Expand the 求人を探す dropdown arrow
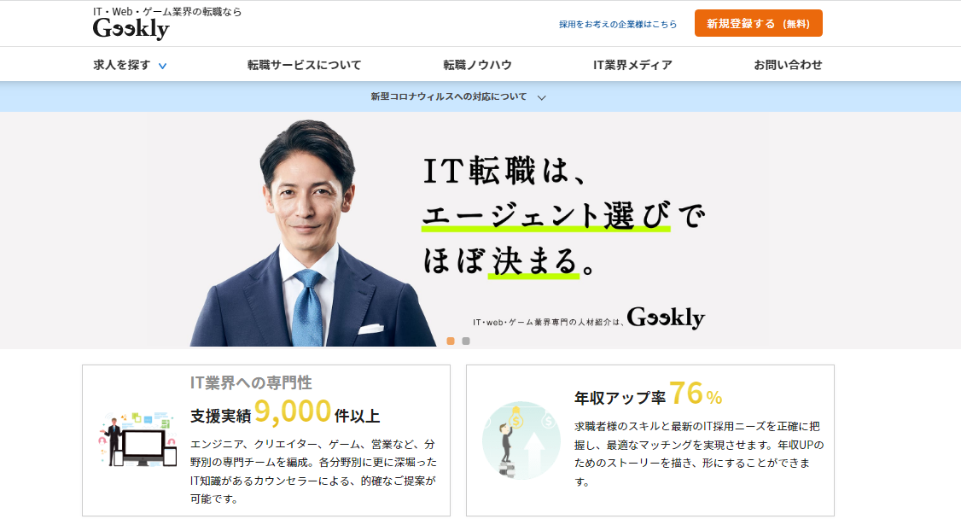This screenshot has height=525, width=961. coord(162,66)
